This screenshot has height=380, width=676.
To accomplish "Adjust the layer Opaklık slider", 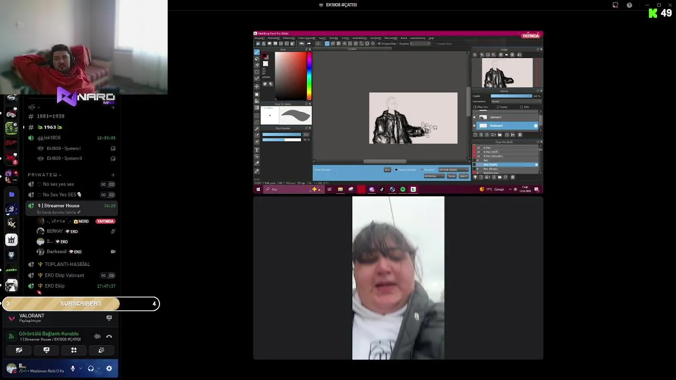I will [511, 96].
